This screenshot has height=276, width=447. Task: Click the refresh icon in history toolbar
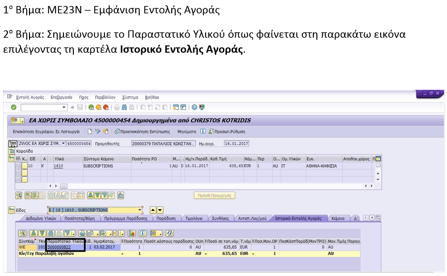pos(170,233)
